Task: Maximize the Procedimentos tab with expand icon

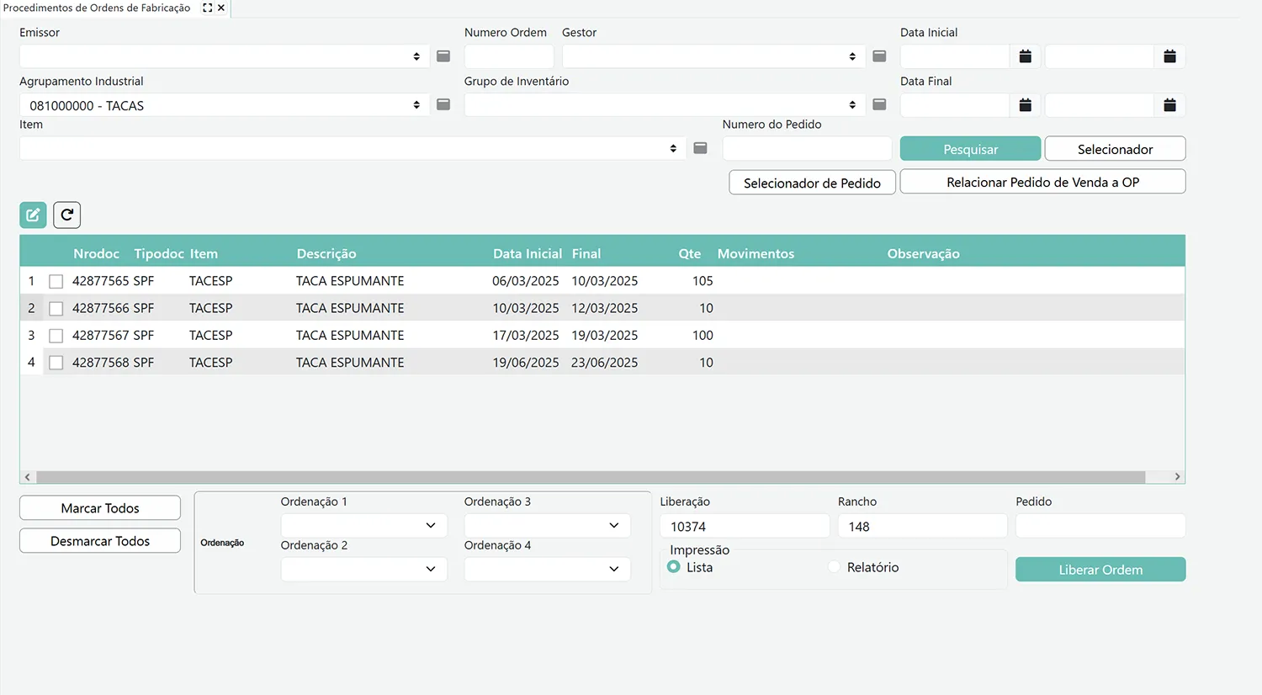Action: [208, 8]
